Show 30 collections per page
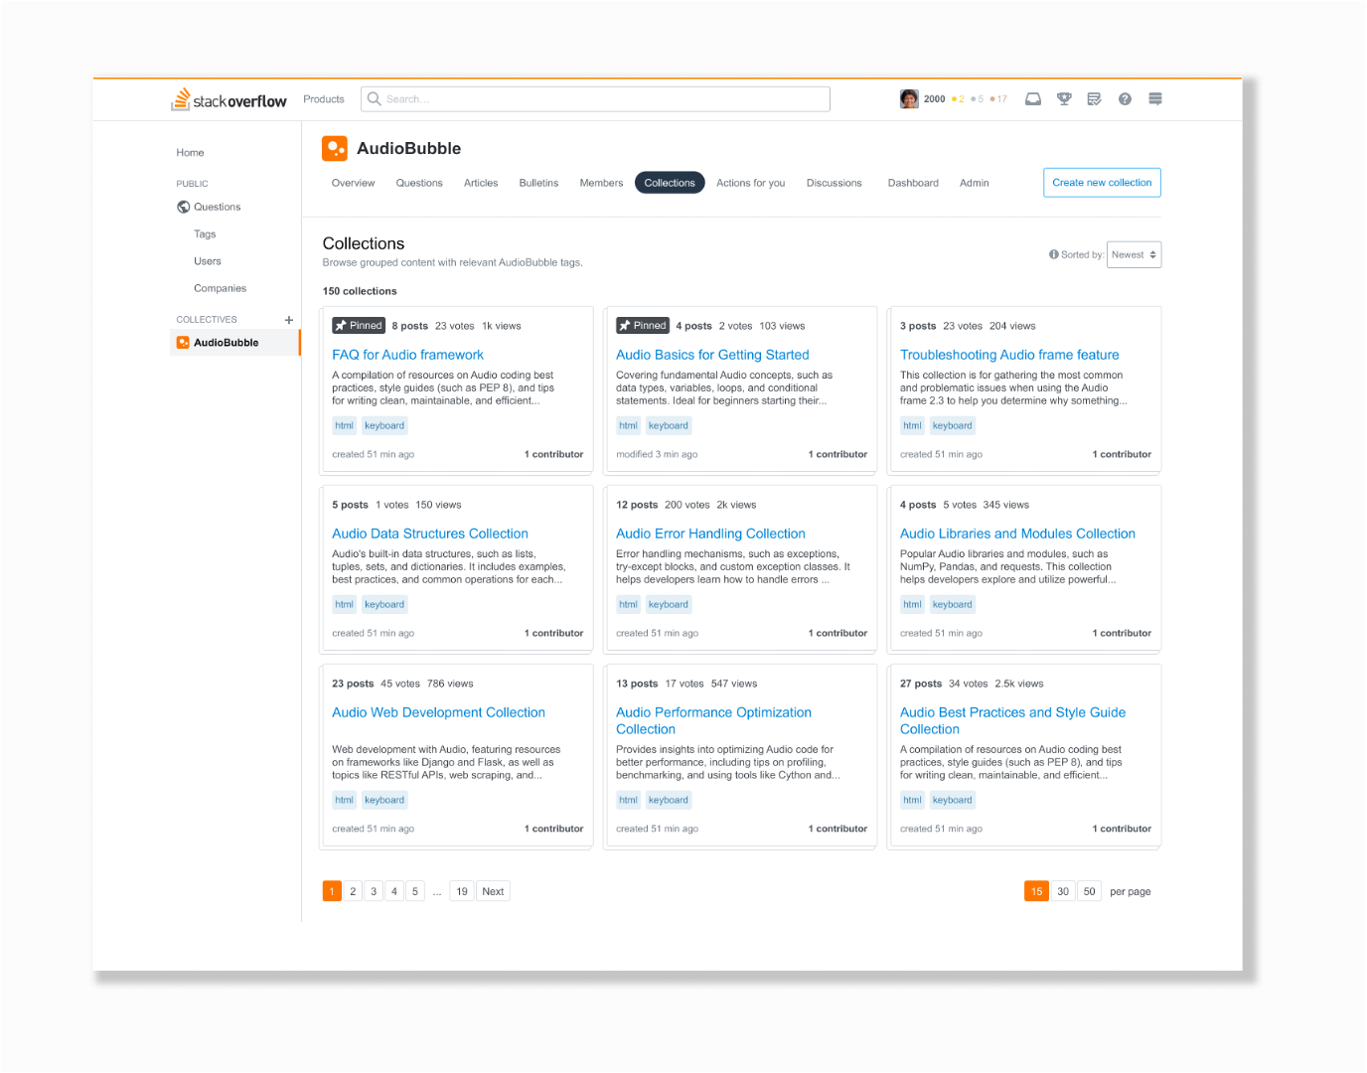 1063,891
